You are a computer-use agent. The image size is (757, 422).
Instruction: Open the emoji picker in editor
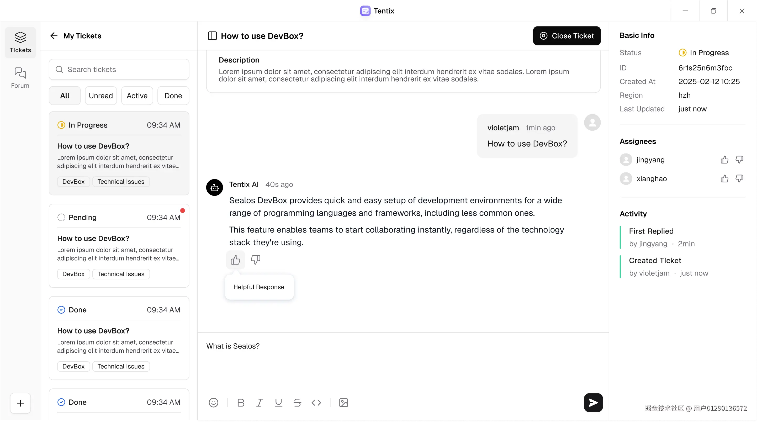tap(213, 403)
